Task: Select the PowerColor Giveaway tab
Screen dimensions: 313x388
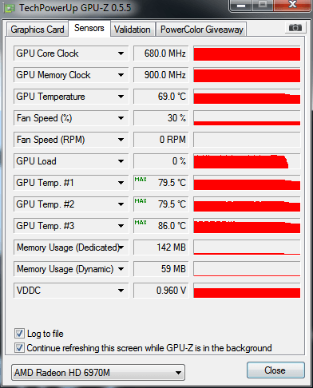Action: [x=202, y=30]
